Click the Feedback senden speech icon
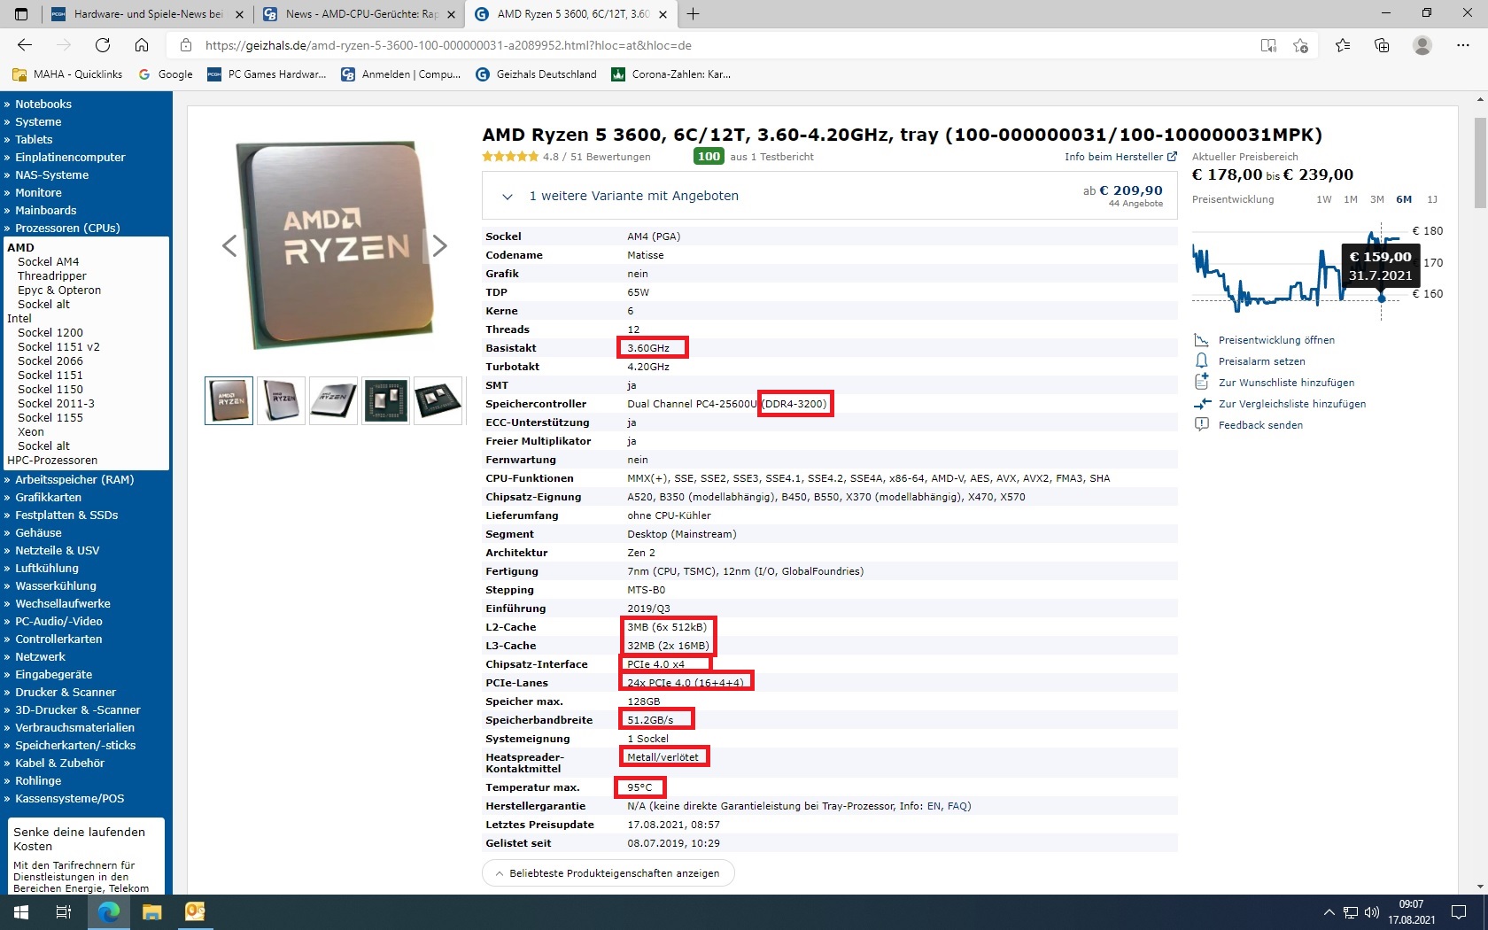The width and height of the screenshot is (1488, 930). click(x=1202, y=425)
